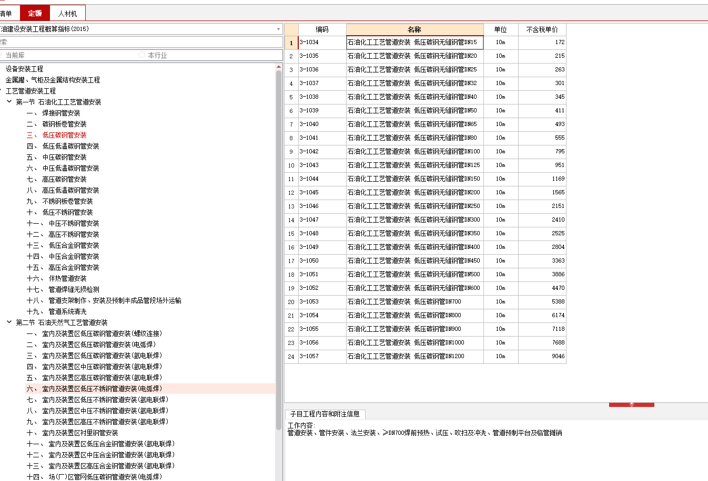Select 十七、管道焊缝无损检测 tree item
This screenshot has height=481, width=708.
coord(63,289)
